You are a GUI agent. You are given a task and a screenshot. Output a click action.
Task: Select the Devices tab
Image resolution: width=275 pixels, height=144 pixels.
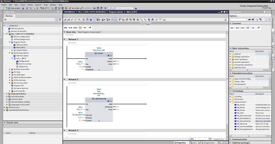[x=9, y=16]
